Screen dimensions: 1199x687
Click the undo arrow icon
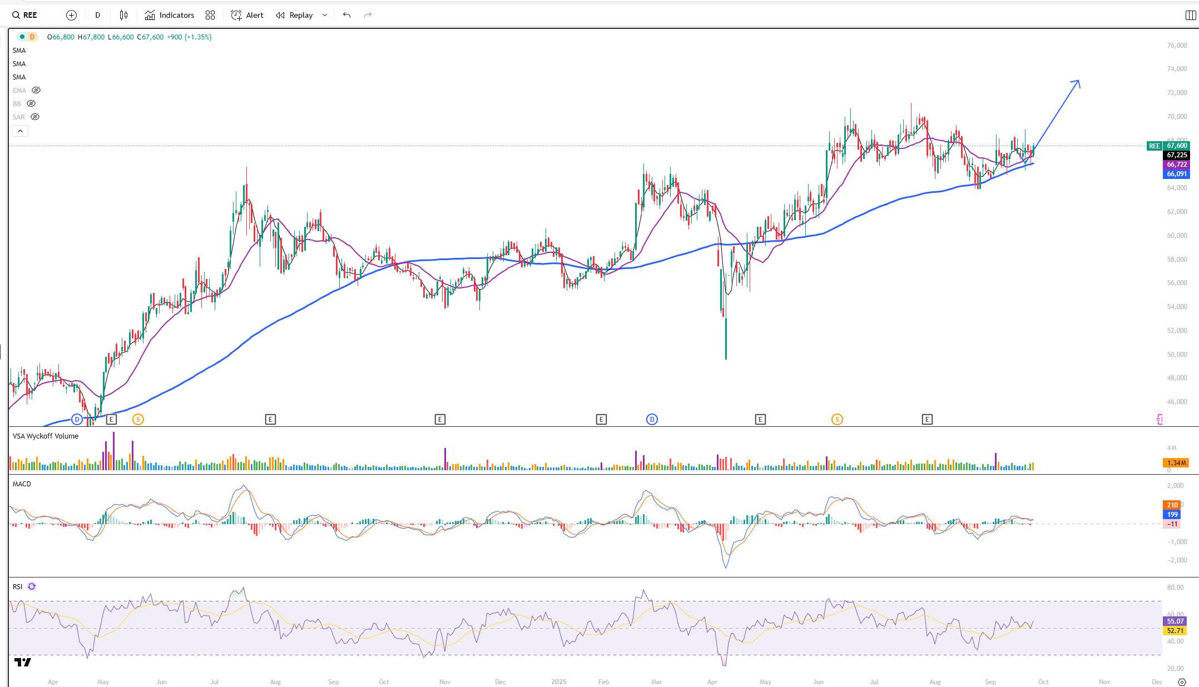point(346,15)
